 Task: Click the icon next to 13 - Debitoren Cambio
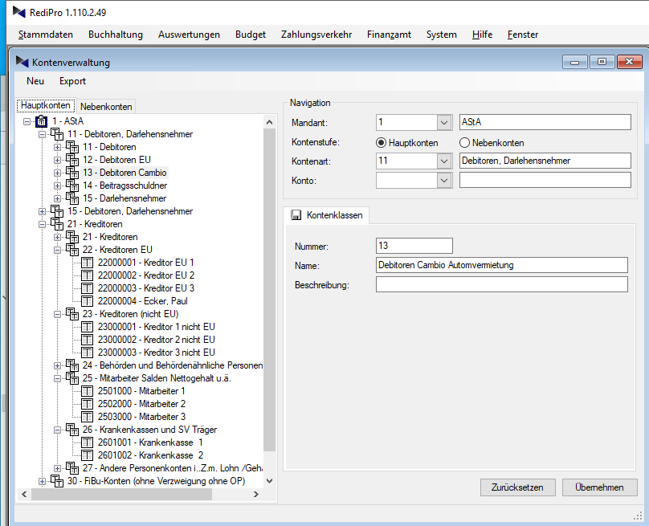pyautogui.click(x=72, y=173)
